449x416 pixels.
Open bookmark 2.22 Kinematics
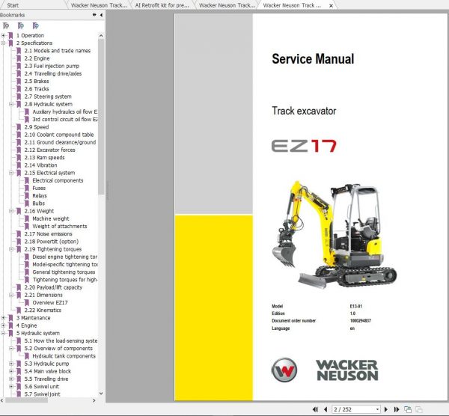(x=43, y=311)
